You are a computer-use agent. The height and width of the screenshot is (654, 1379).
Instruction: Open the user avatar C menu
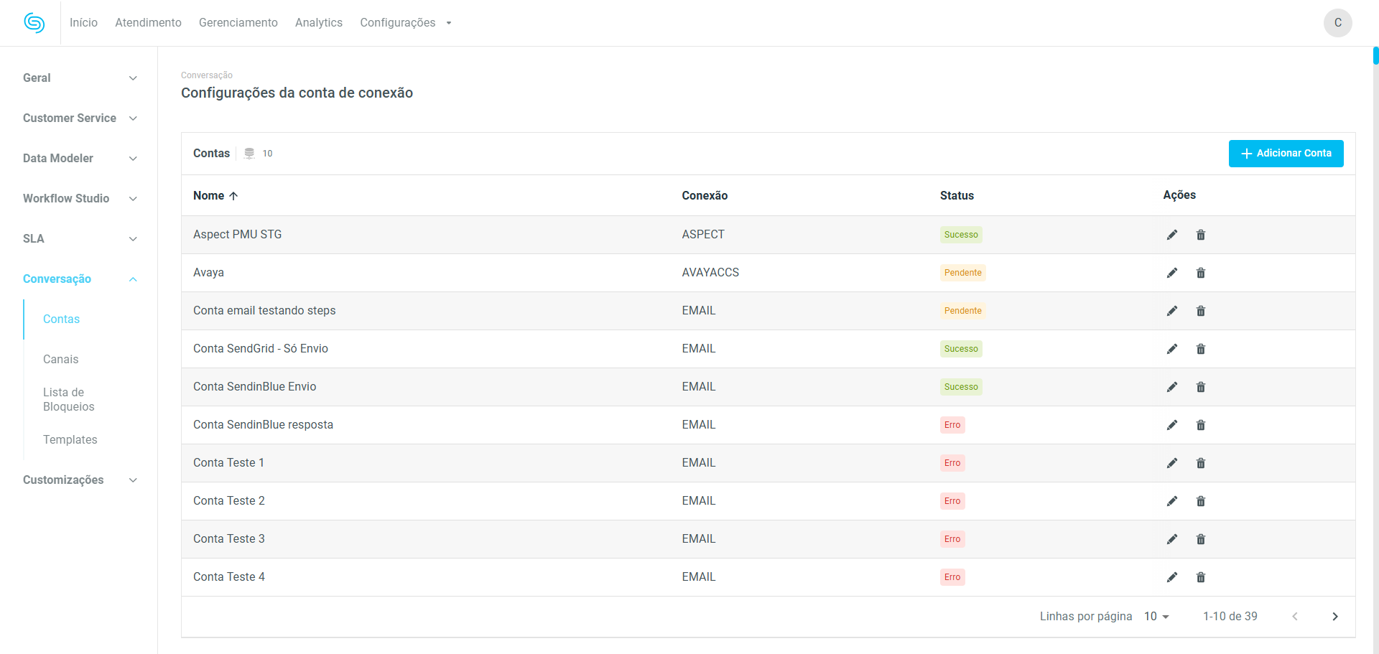1337,23
